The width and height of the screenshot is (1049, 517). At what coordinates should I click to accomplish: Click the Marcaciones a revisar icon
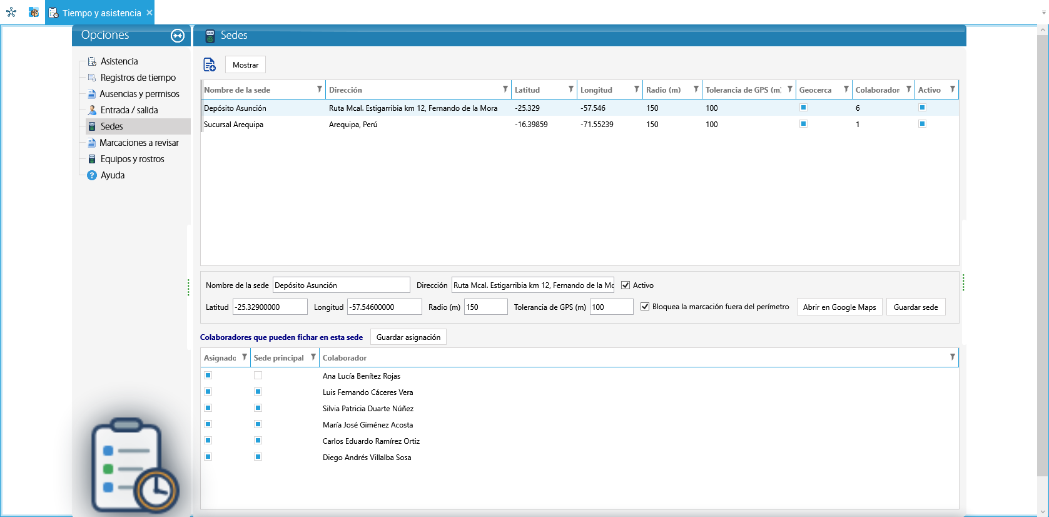coord(92,143)
